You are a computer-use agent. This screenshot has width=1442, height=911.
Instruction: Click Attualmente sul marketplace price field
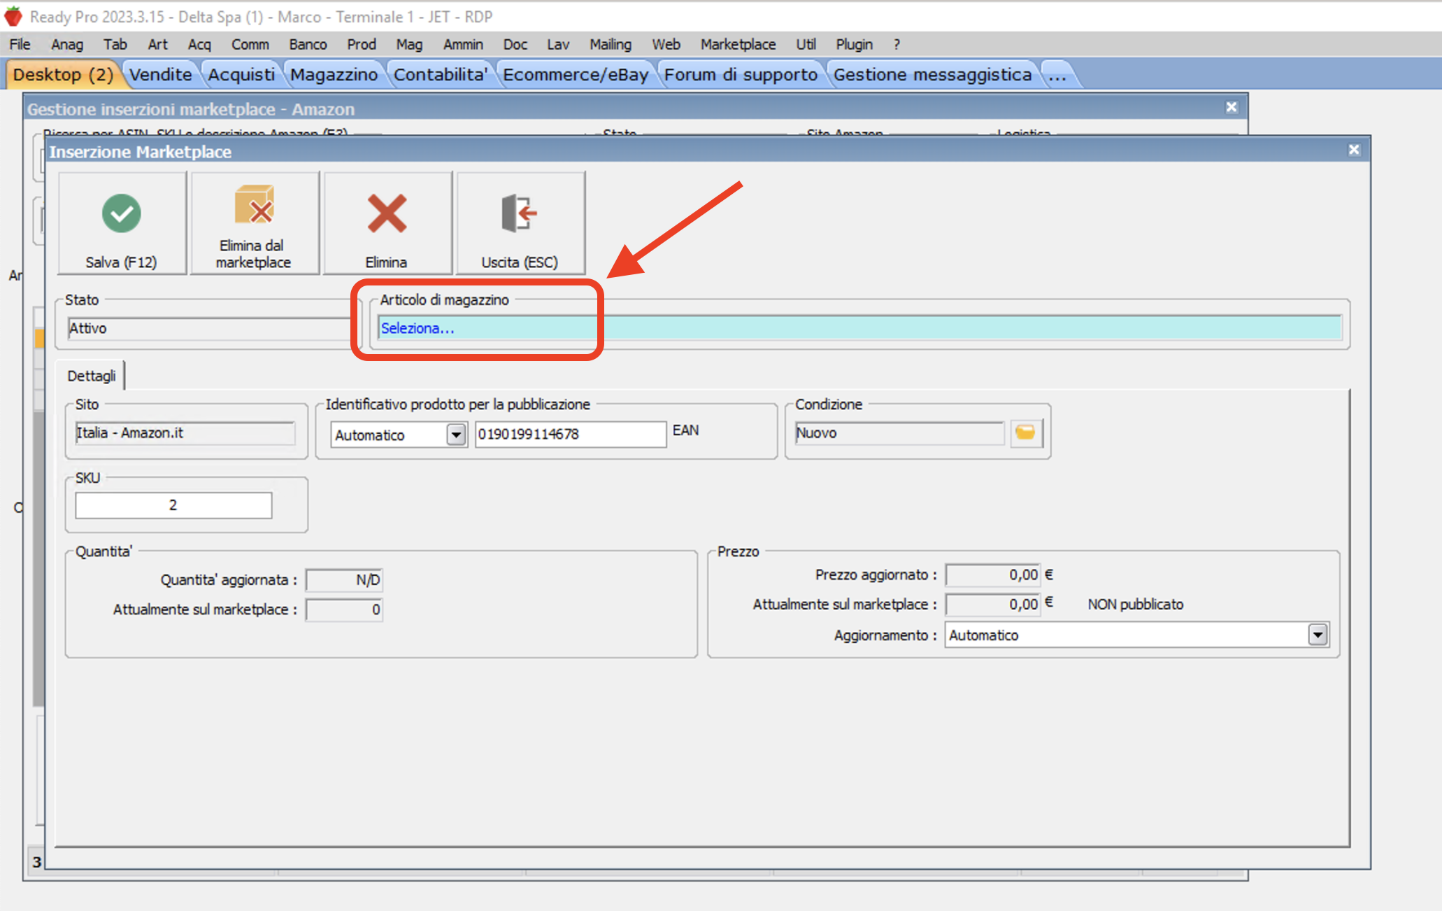993,605
